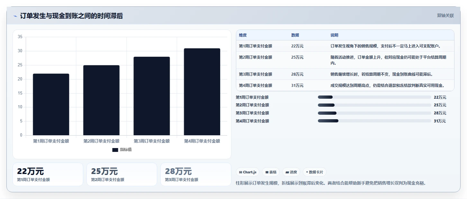This screenshot has width=467, height=199.
Task: Click the 指标值 legend text
Action: point(126,150)
